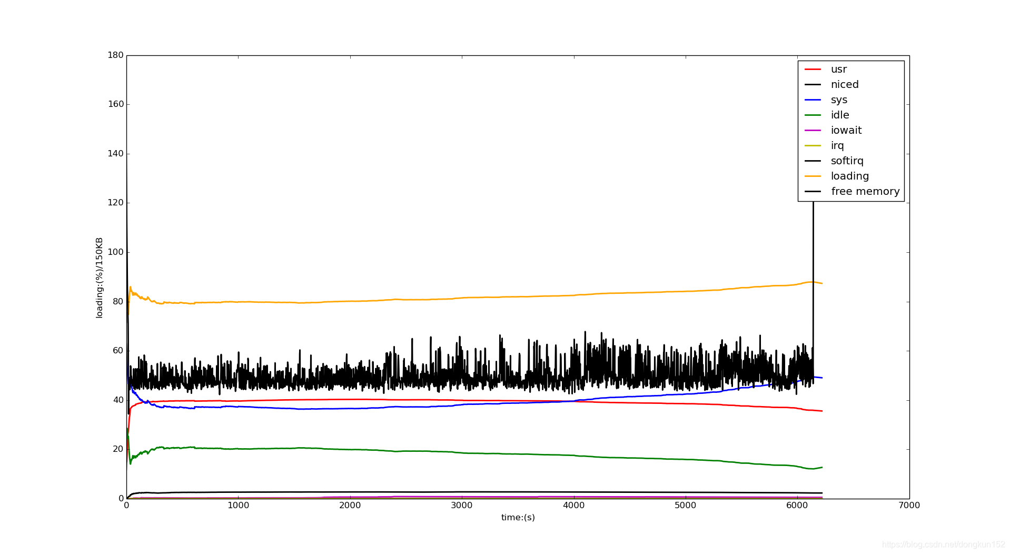Viewport: 1010px width, 554px height.
Task: Click the y-axis tick label 140
Action: (116, 154)
